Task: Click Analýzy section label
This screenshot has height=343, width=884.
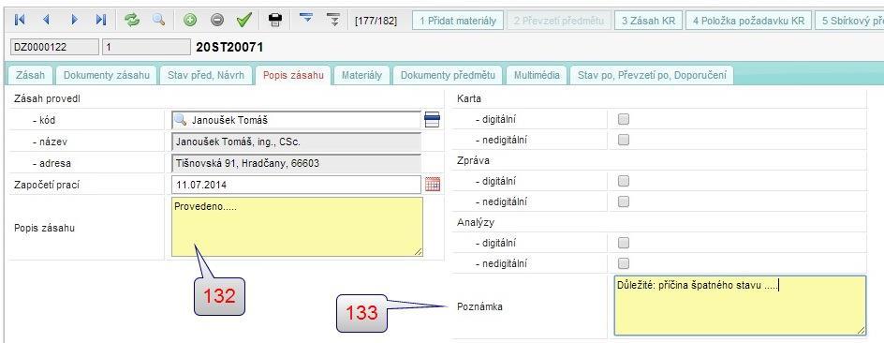Action: [476, 222]
